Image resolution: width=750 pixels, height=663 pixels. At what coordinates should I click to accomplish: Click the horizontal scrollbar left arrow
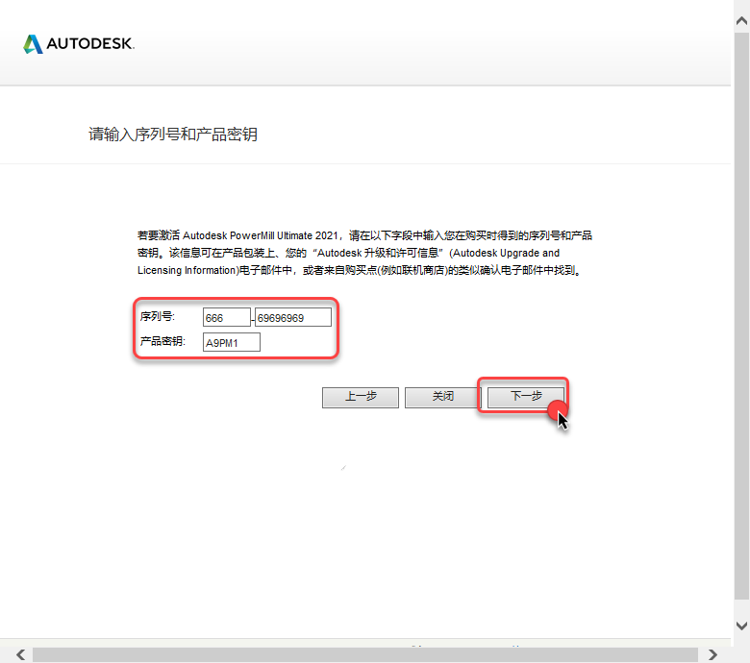20,654
